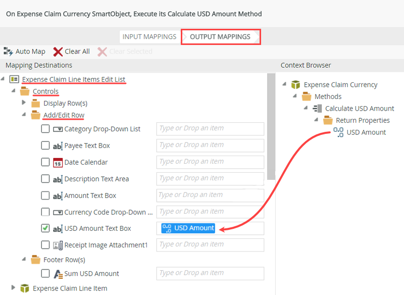This screenshot has height=295, width=404.
Task: Check the Payee Text Box checkbox
Action: 45,145
